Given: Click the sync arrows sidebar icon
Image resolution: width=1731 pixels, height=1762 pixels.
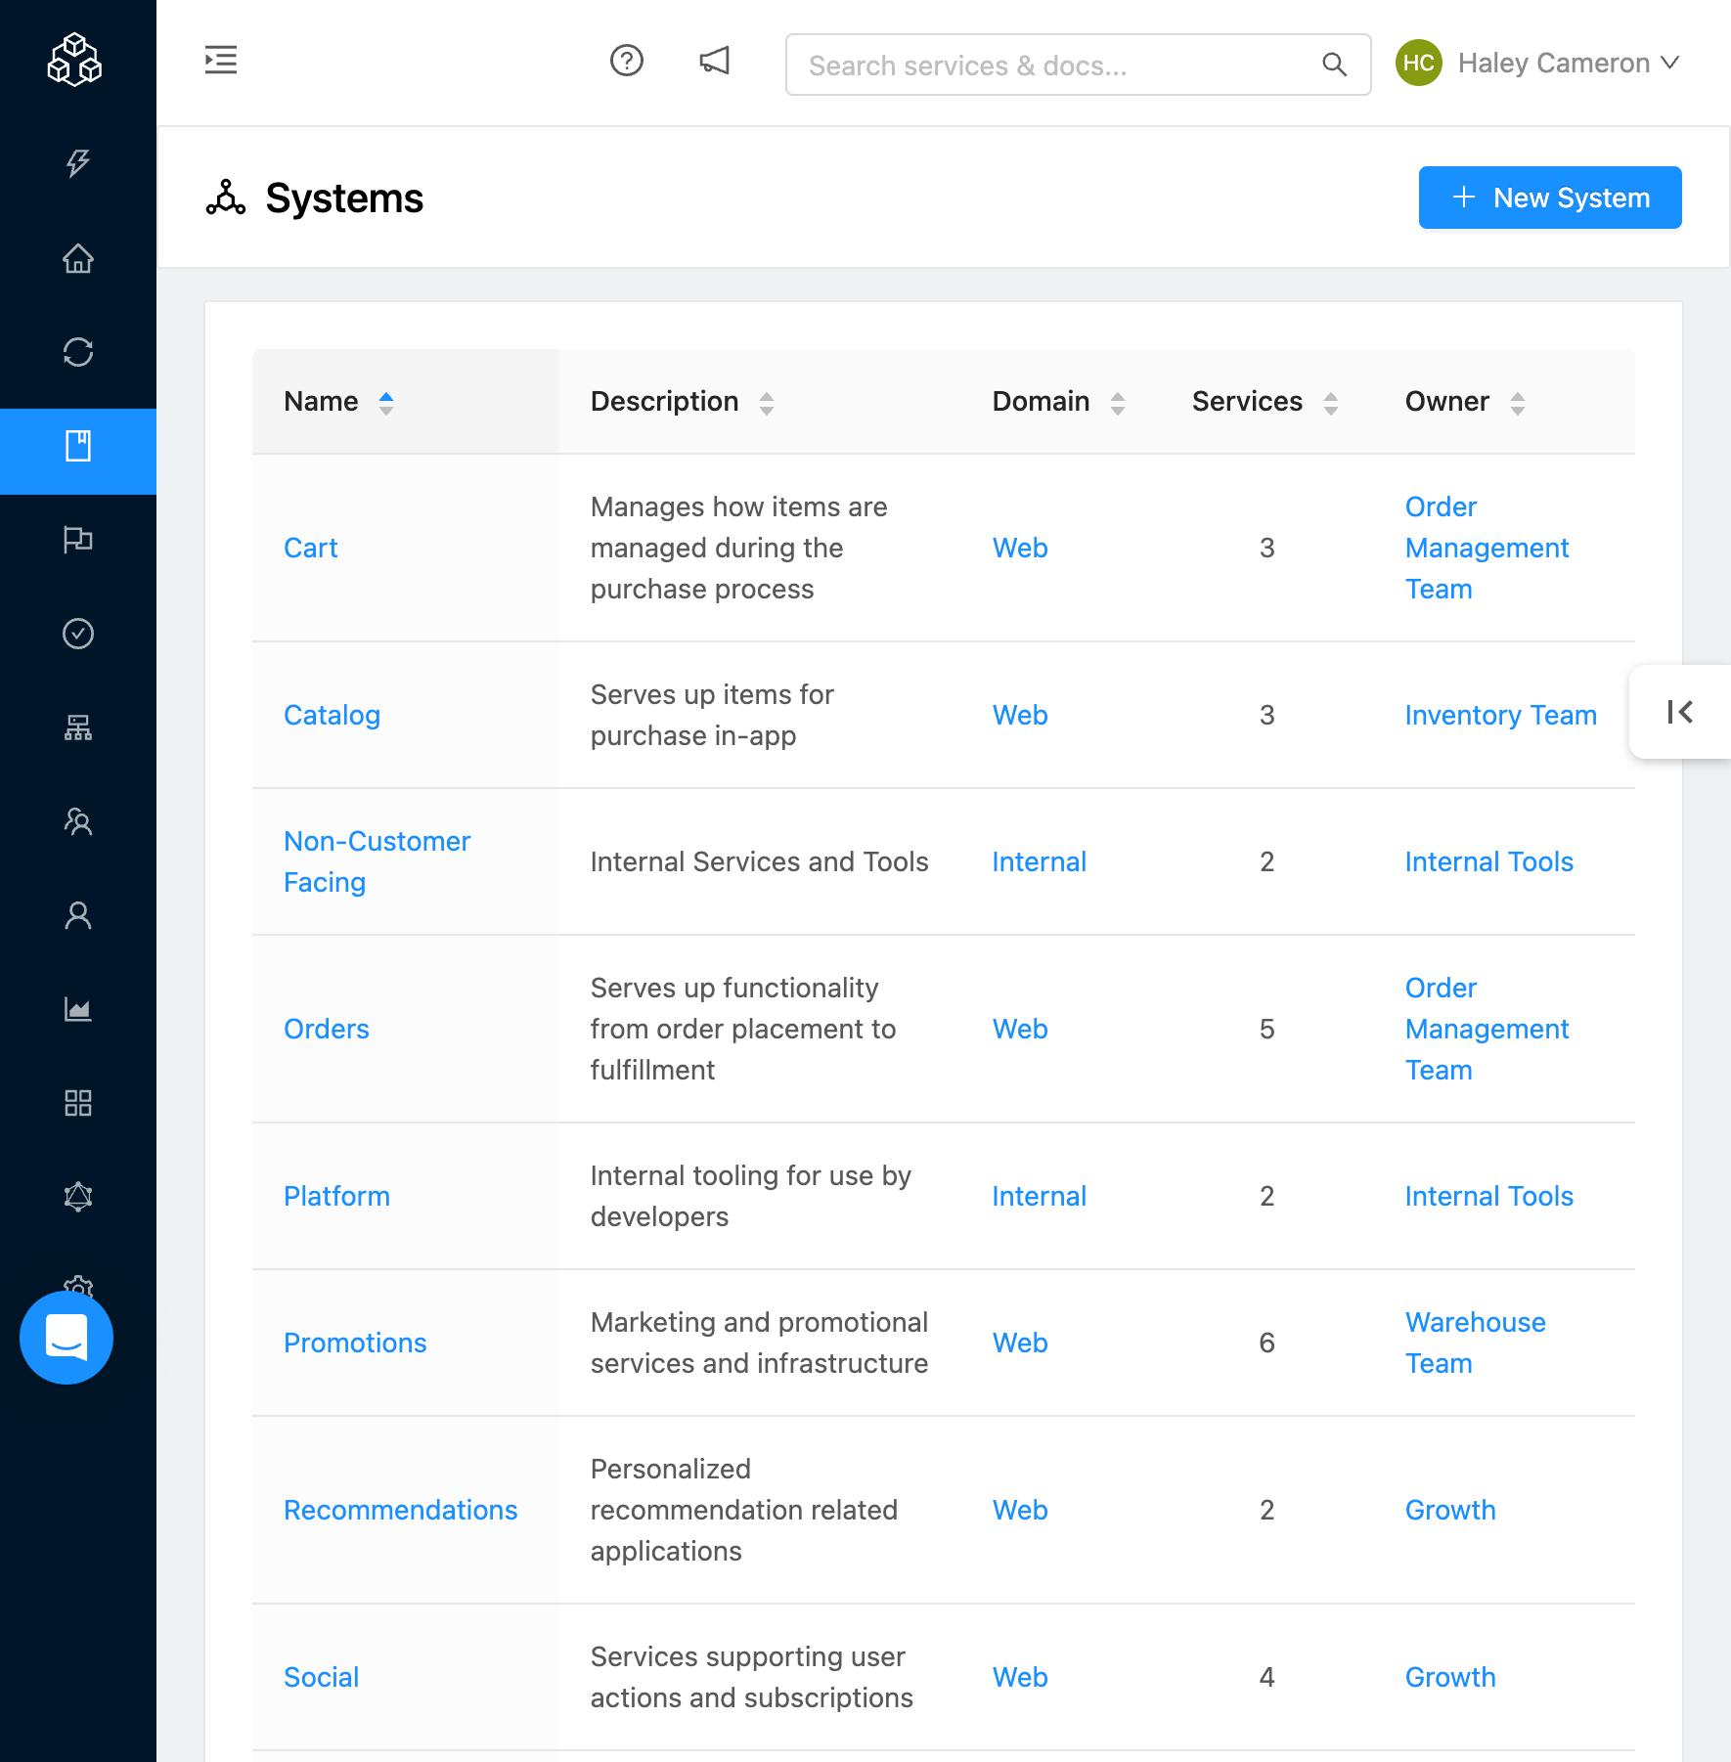Looking at the screenshot, I should [x=78, y=352].
